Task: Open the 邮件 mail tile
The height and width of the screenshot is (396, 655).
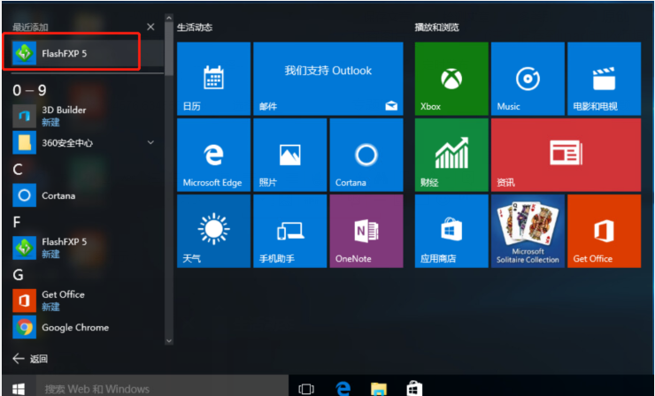Action: pos(328,79)
